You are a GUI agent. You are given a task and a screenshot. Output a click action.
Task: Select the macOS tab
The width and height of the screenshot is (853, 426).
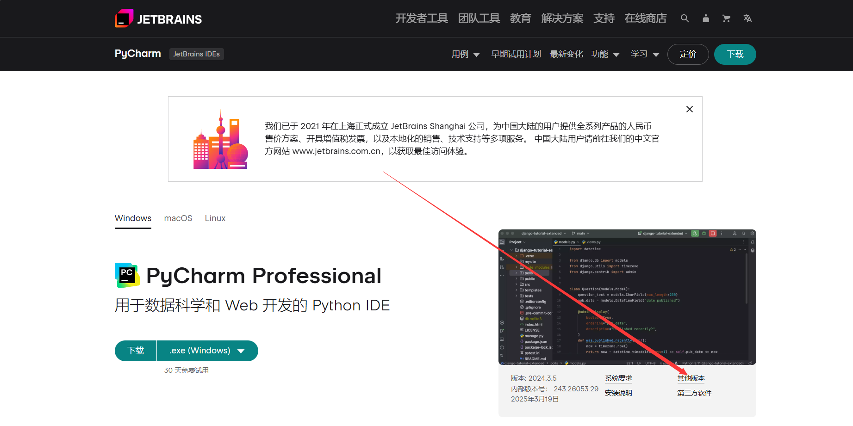click(x=178, y=218)
